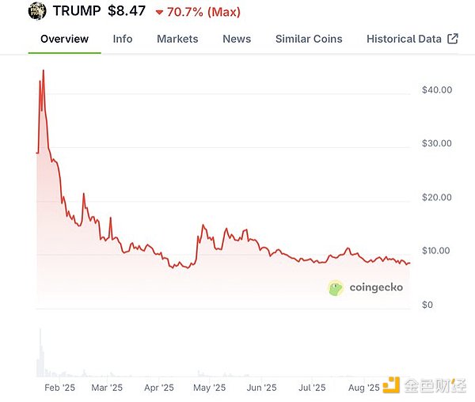Click the Jinse Finance watermark logo
The width and height of the screenshot is (475, 402).
pyautogui.click(x=392, y=385)
